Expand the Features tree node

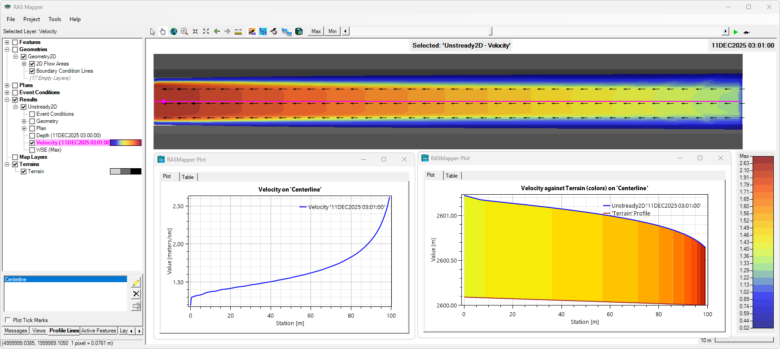[x=7, y=42]
